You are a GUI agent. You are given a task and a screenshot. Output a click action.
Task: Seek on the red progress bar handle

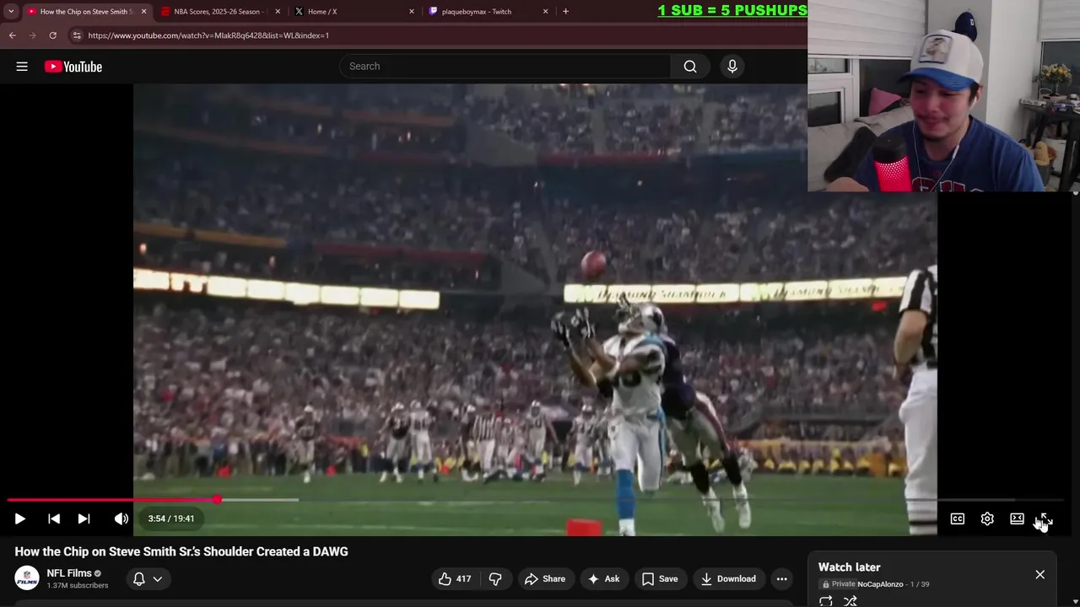[218, 500]
